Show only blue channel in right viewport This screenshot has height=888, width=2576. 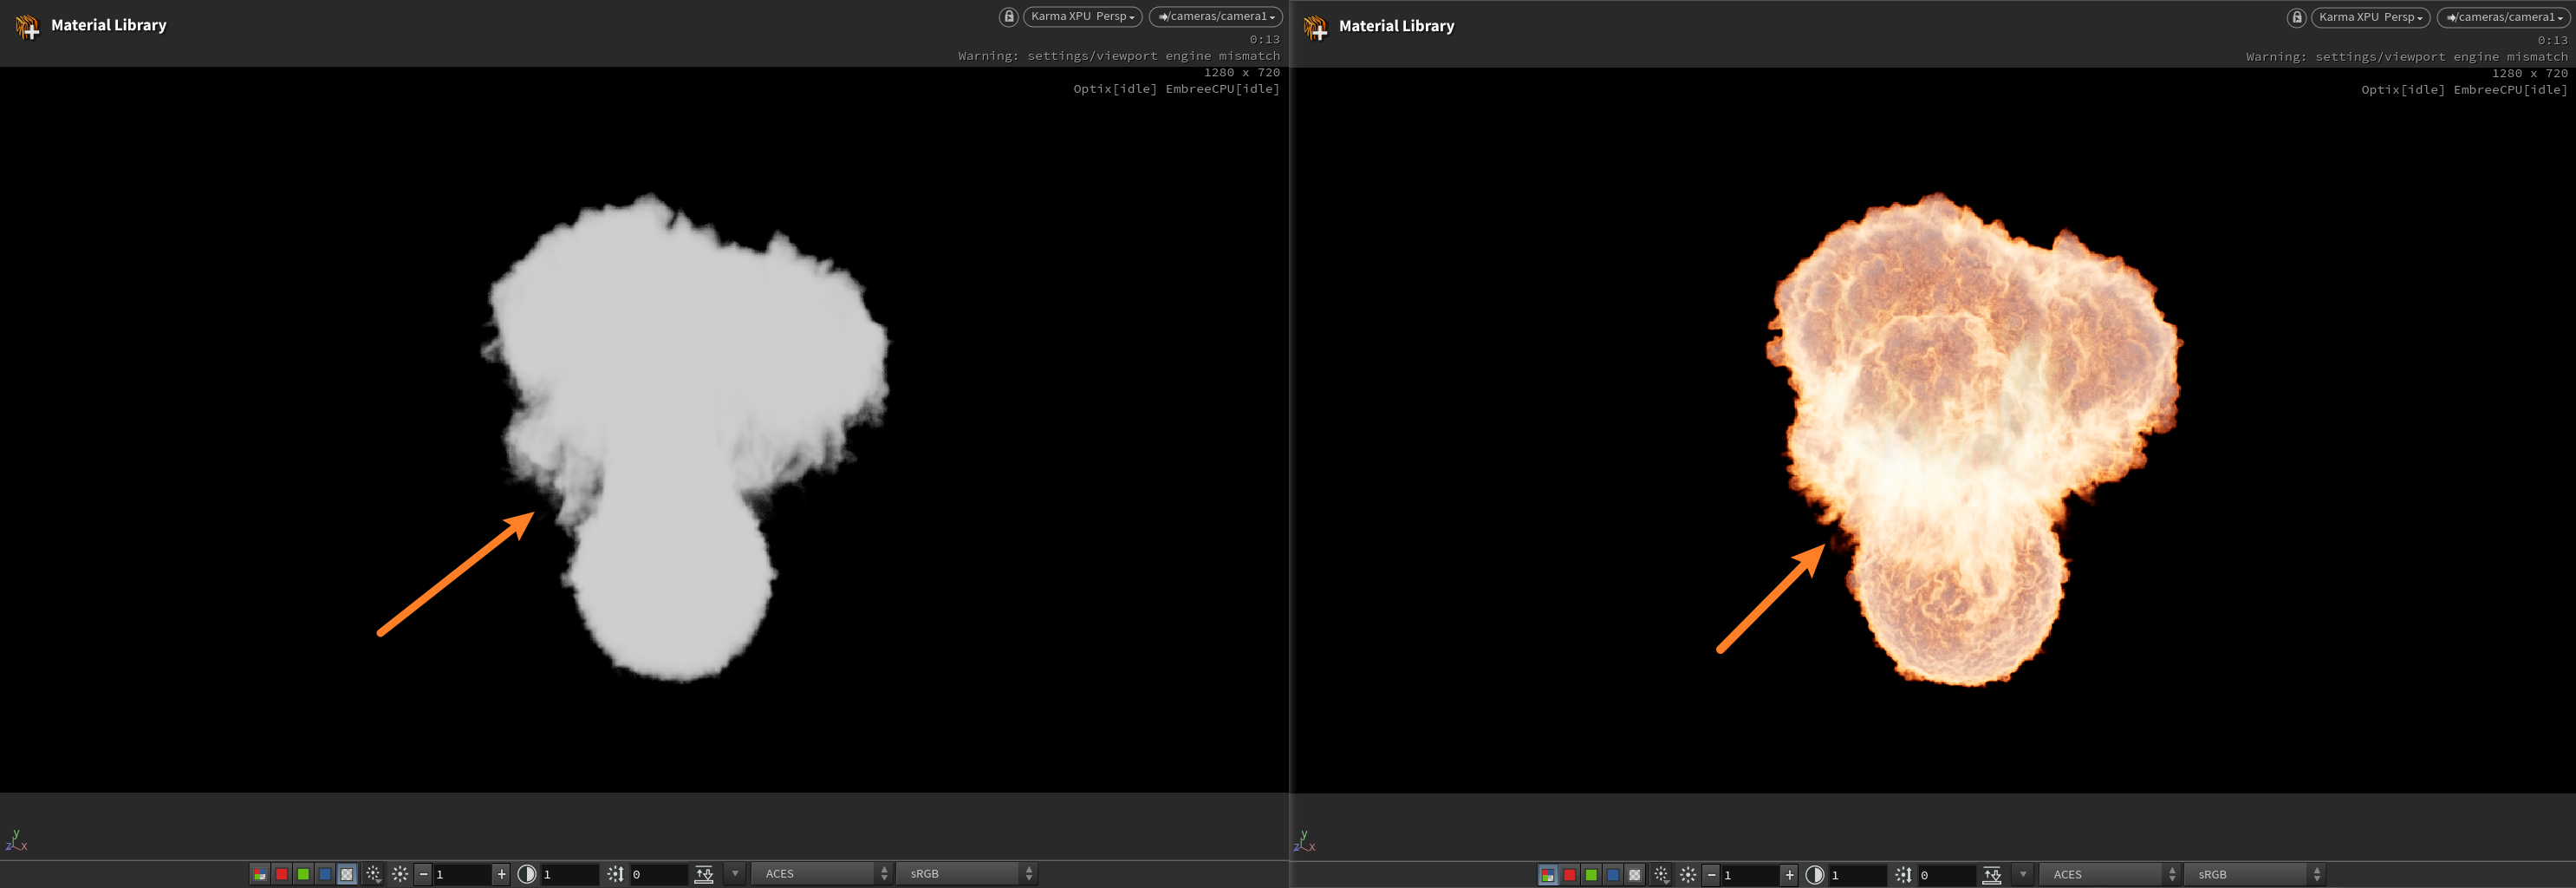(1613, 875)
